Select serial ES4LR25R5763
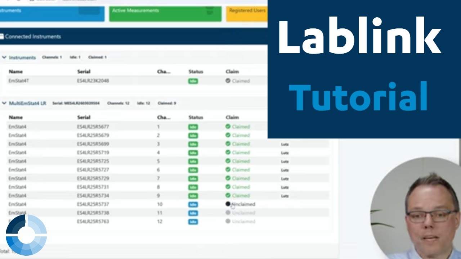The height and width of the screenshot is (259, 461). [x=93, y=221]
